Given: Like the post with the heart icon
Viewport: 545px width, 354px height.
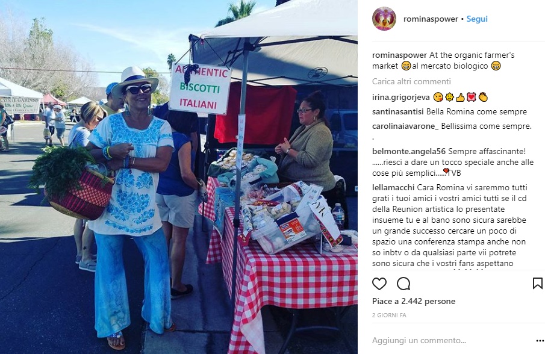Looking at the screenshot, I should (x=379, y=284).
